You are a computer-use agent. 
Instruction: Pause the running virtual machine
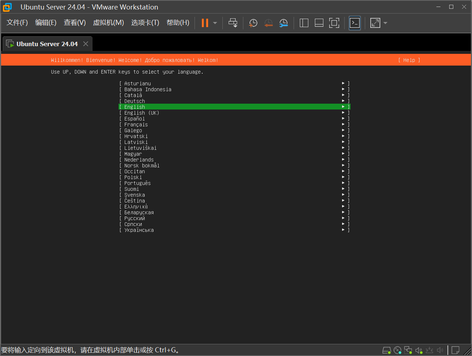point(205,23)
